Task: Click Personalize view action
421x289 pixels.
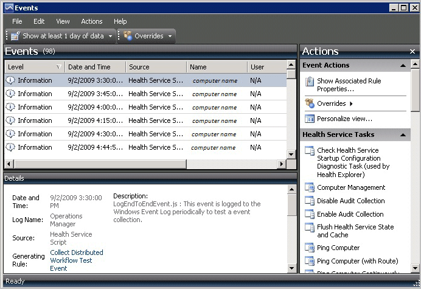Action: point(344,119)
